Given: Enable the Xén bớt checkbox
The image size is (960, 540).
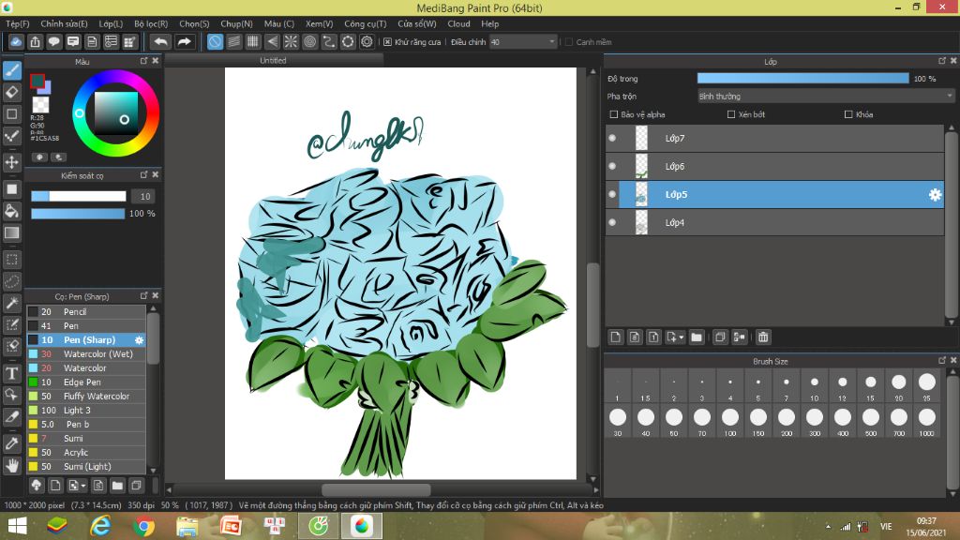Looking at the screenshot, I should [731, 114].
